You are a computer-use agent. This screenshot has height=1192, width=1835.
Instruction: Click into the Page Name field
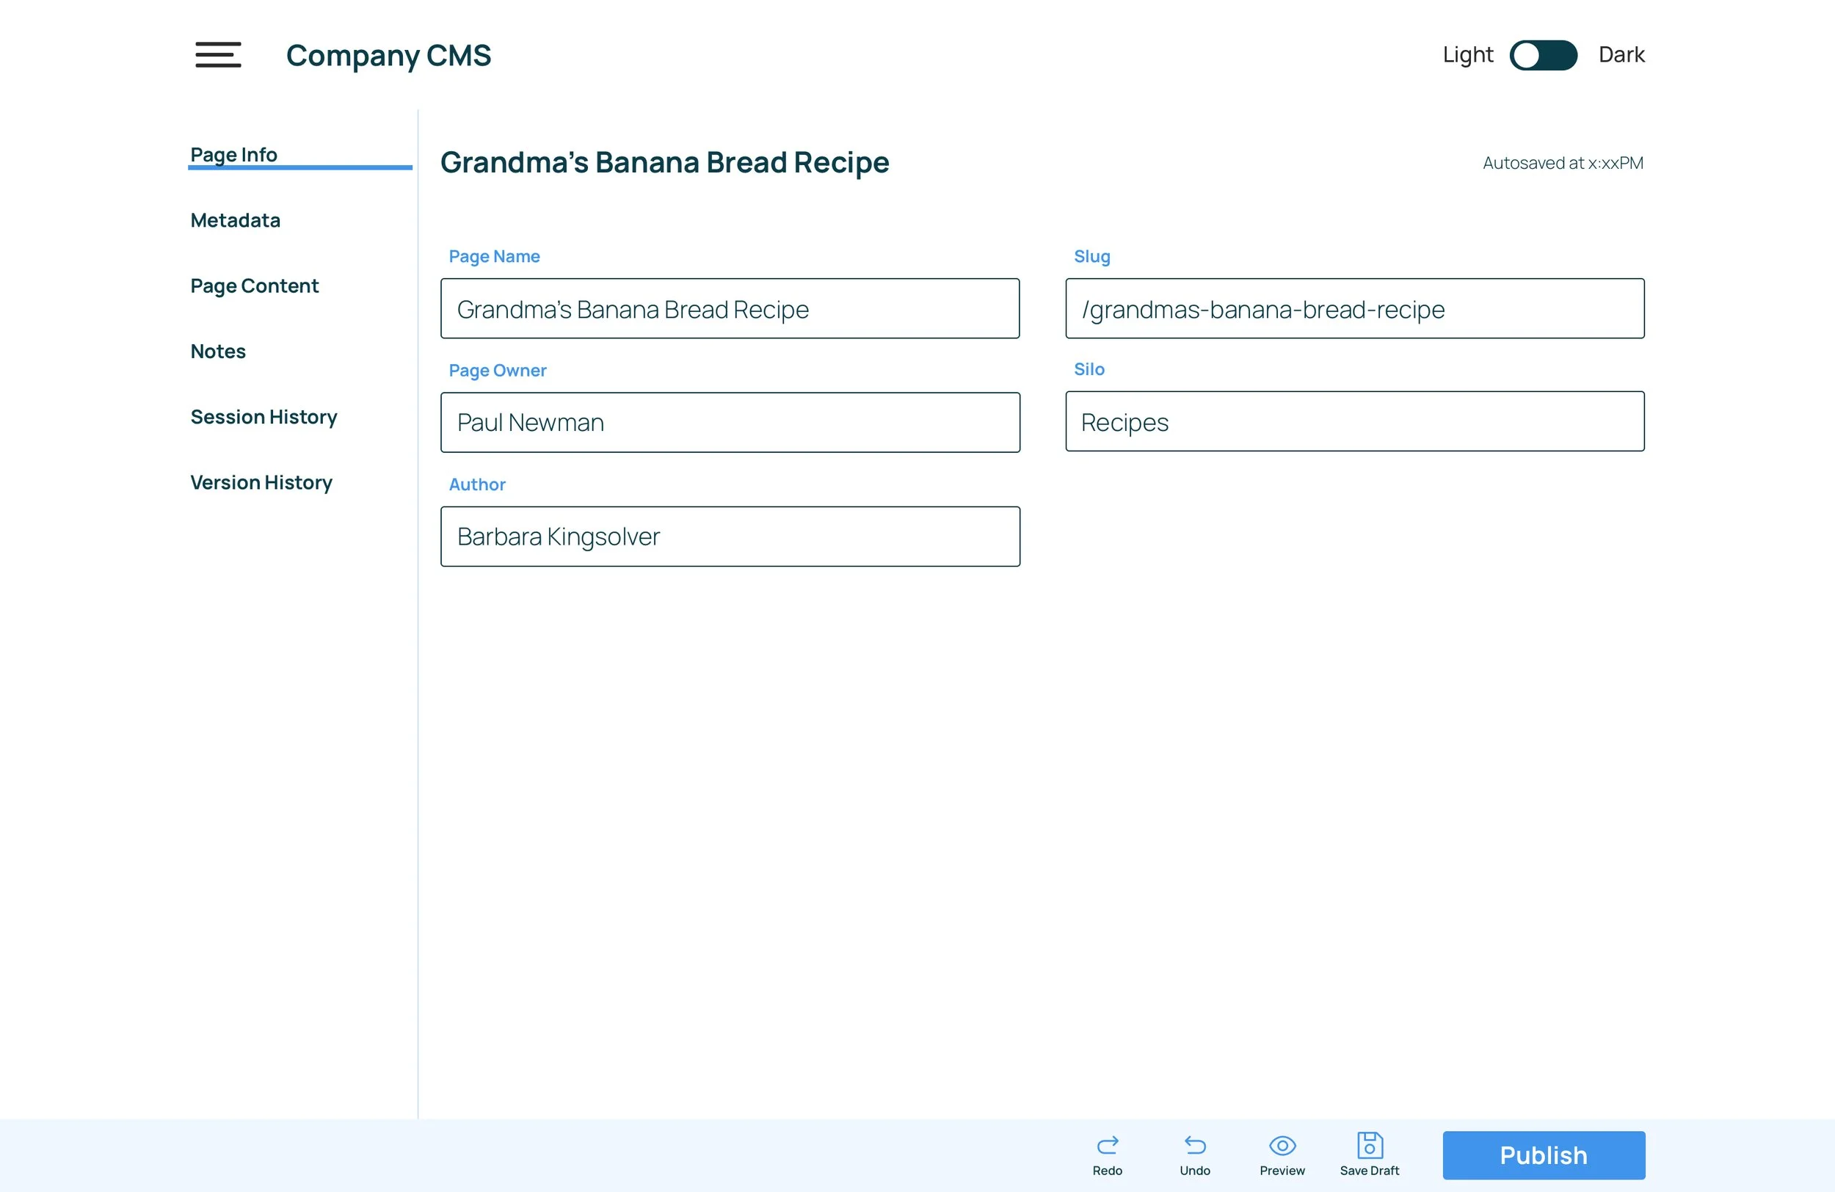[x=730, y=308]
